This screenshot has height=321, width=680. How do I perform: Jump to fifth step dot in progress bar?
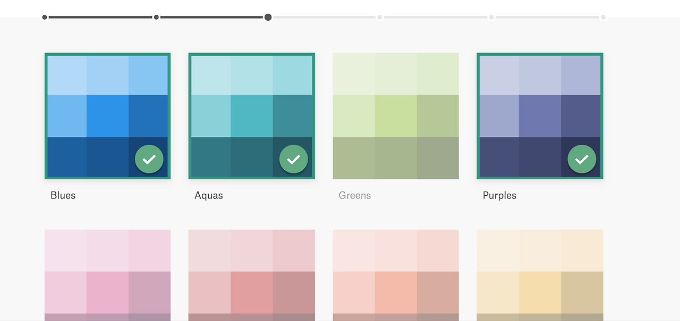pyautogui.click(x=491, y=18)
